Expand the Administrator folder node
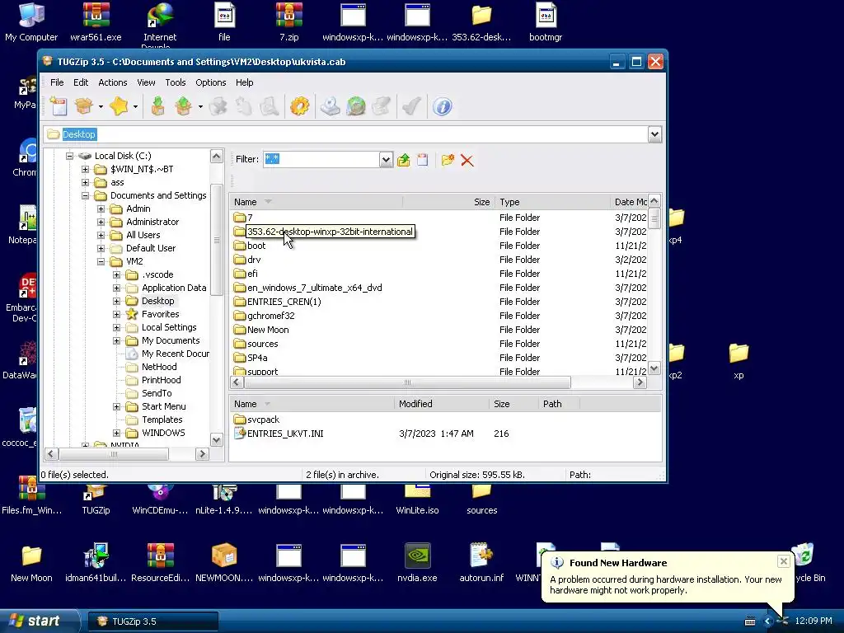 tap(101, 222)
